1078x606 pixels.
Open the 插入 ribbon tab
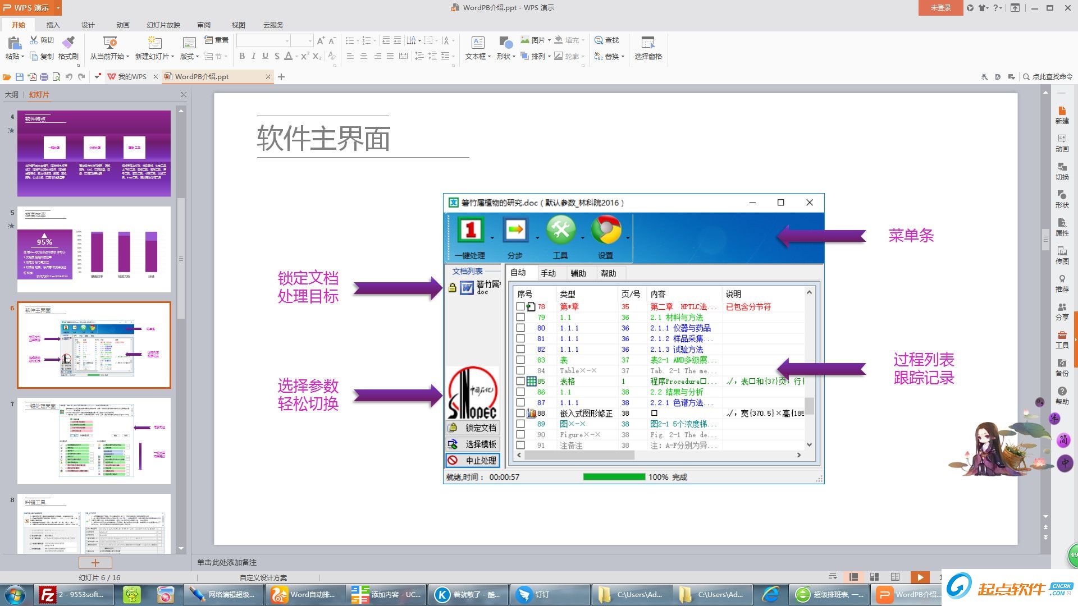pyautogui.click(x=53, y=25)
